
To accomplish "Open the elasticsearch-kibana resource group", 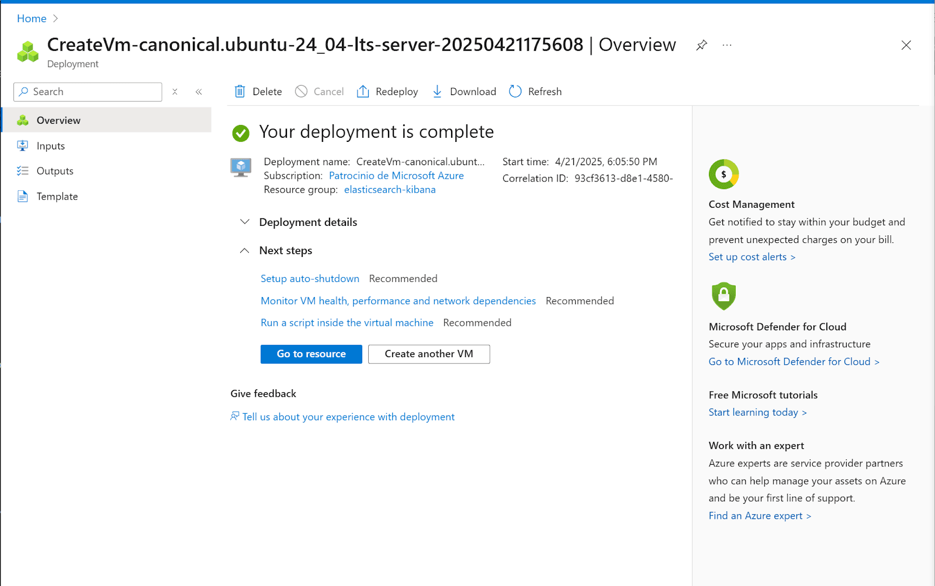I will pyautogui.click(x=389, y=189).
